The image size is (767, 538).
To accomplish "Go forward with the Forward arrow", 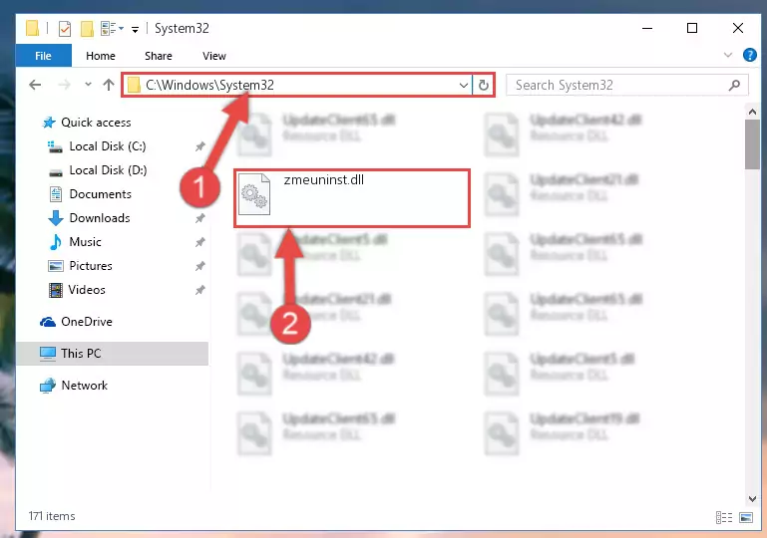I will coord(64,85).
